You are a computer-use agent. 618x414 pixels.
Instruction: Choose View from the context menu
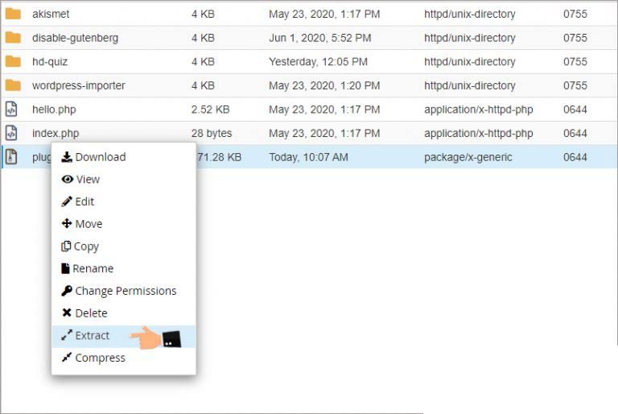[123, 179]
